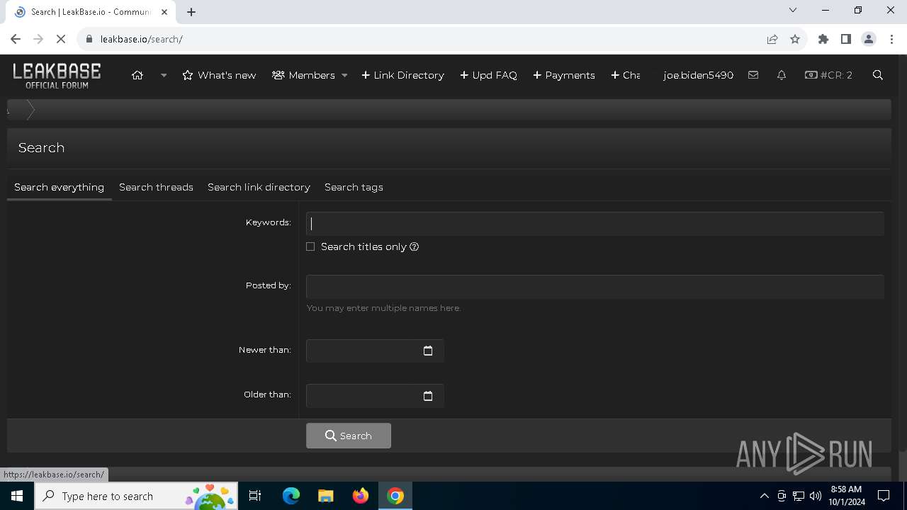Image resolution: width=907 pixels, height=510 pixels.
Task: Click the breadcrumb chevron arrow
Action: point(30,110)
